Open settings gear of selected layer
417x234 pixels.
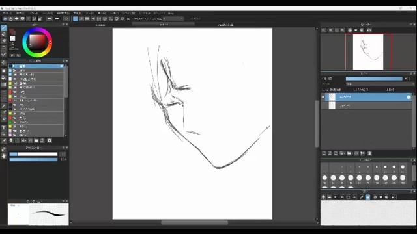(x=409, y=97)
